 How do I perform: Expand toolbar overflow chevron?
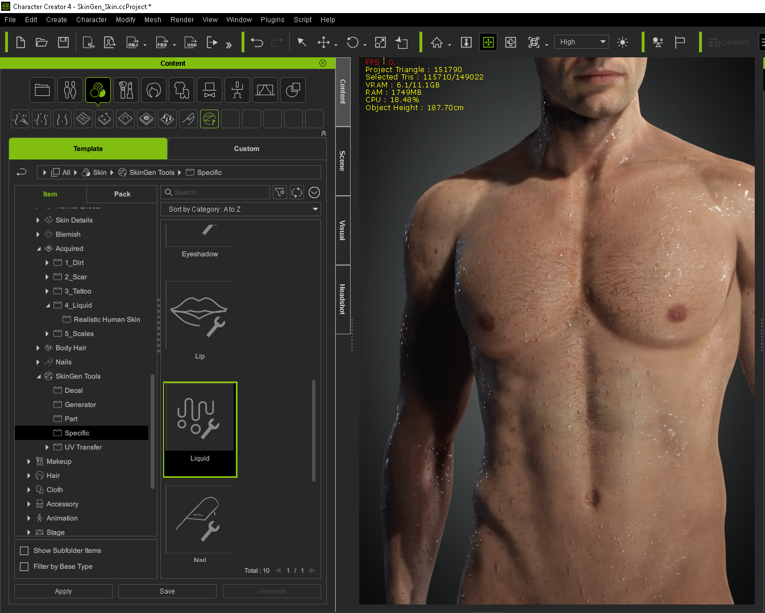[x=228, y=44]
